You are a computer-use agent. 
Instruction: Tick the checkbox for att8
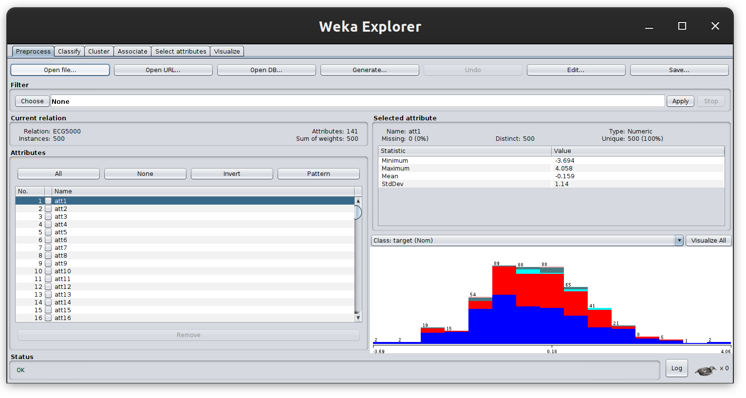pos(48,255)
